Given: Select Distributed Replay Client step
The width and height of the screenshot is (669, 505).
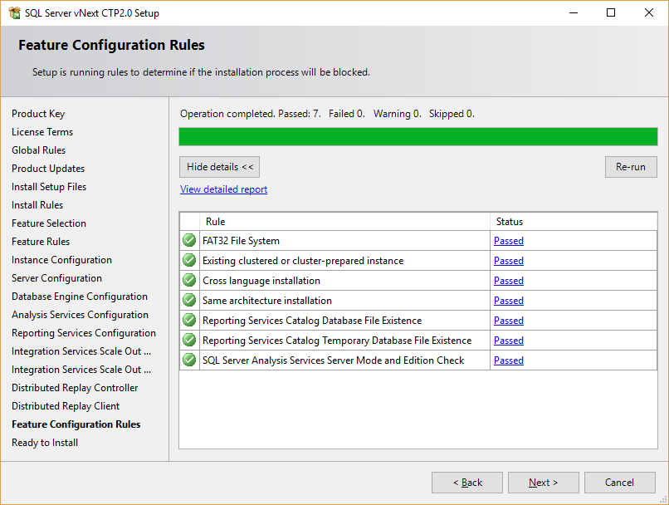Looking at the screenshot, I should coord(66,406).
